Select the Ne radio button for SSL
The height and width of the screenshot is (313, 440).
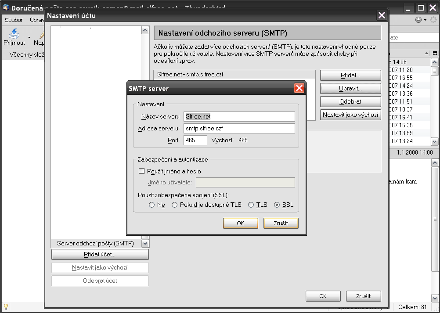[x=151, y=205]
